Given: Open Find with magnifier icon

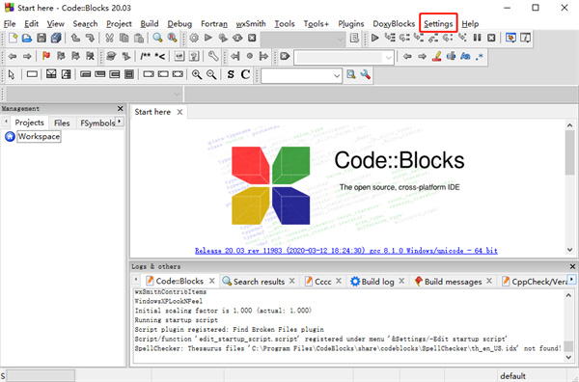Looking at the screenshot, I should click(158, 38).
